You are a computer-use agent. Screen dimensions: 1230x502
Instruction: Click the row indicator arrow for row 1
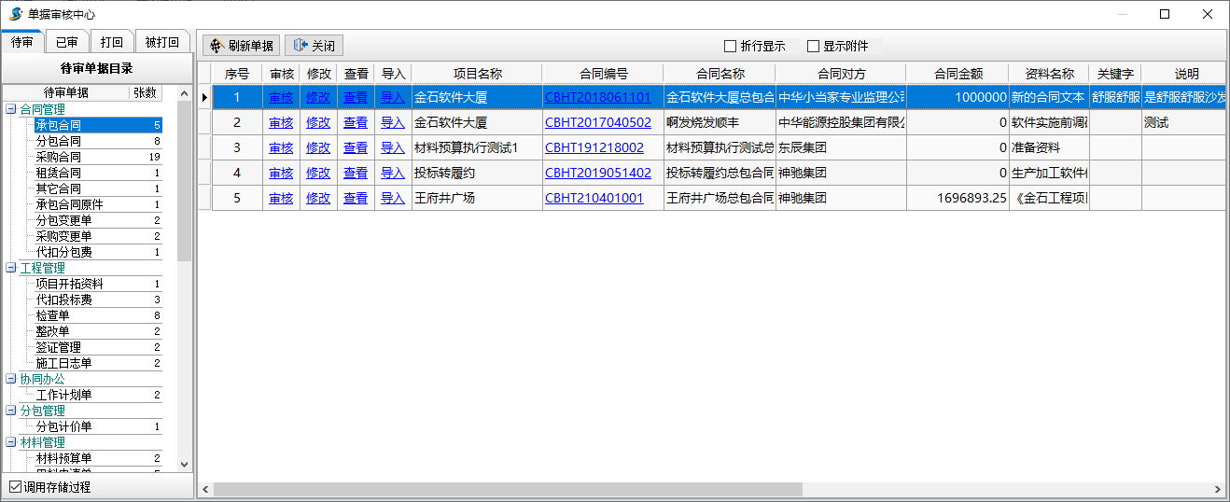point(204,97)
